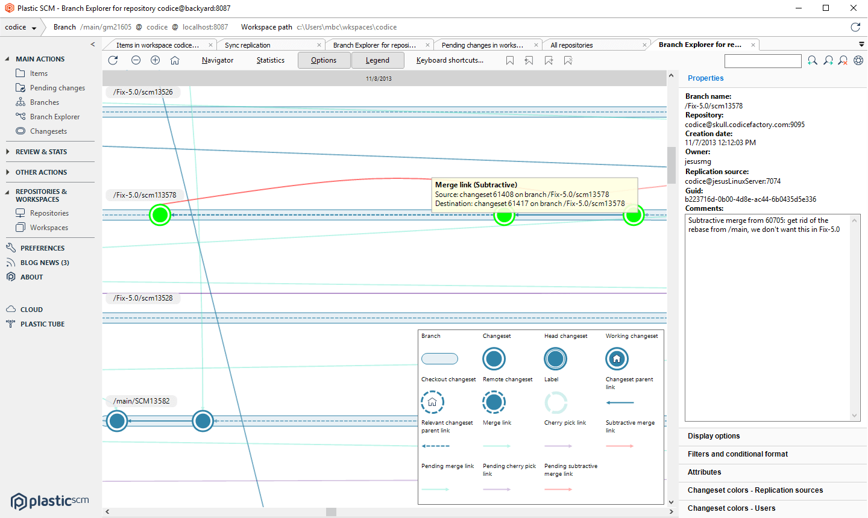Switch to Items in workspace codice tab
This screenshot has height=518, width=868.
click(x=158, y=45)
